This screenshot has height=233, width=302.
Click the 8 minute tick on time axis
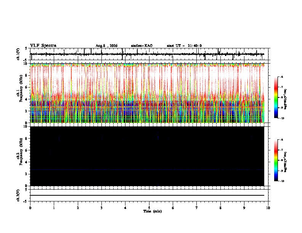point(220,208)
